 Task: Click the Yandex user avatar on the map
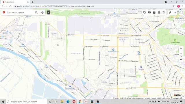coord(181,12)
